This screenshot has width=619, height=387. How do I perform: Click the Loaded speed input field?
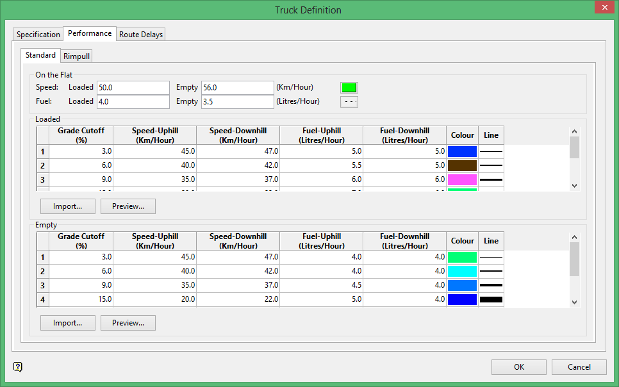(133, 88)
